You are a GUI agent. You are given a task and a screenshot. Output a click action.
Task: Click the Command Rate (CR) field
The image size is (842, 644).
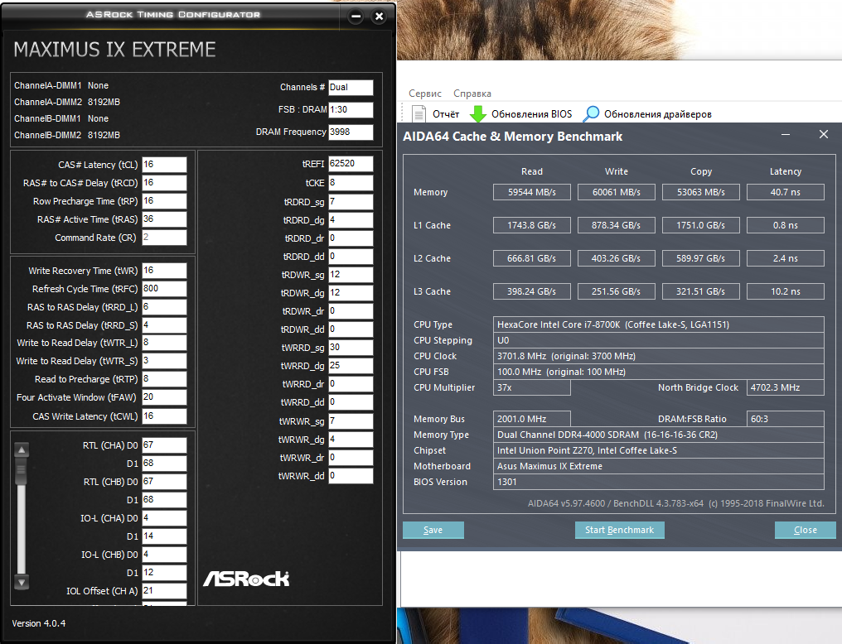(164, 238)
